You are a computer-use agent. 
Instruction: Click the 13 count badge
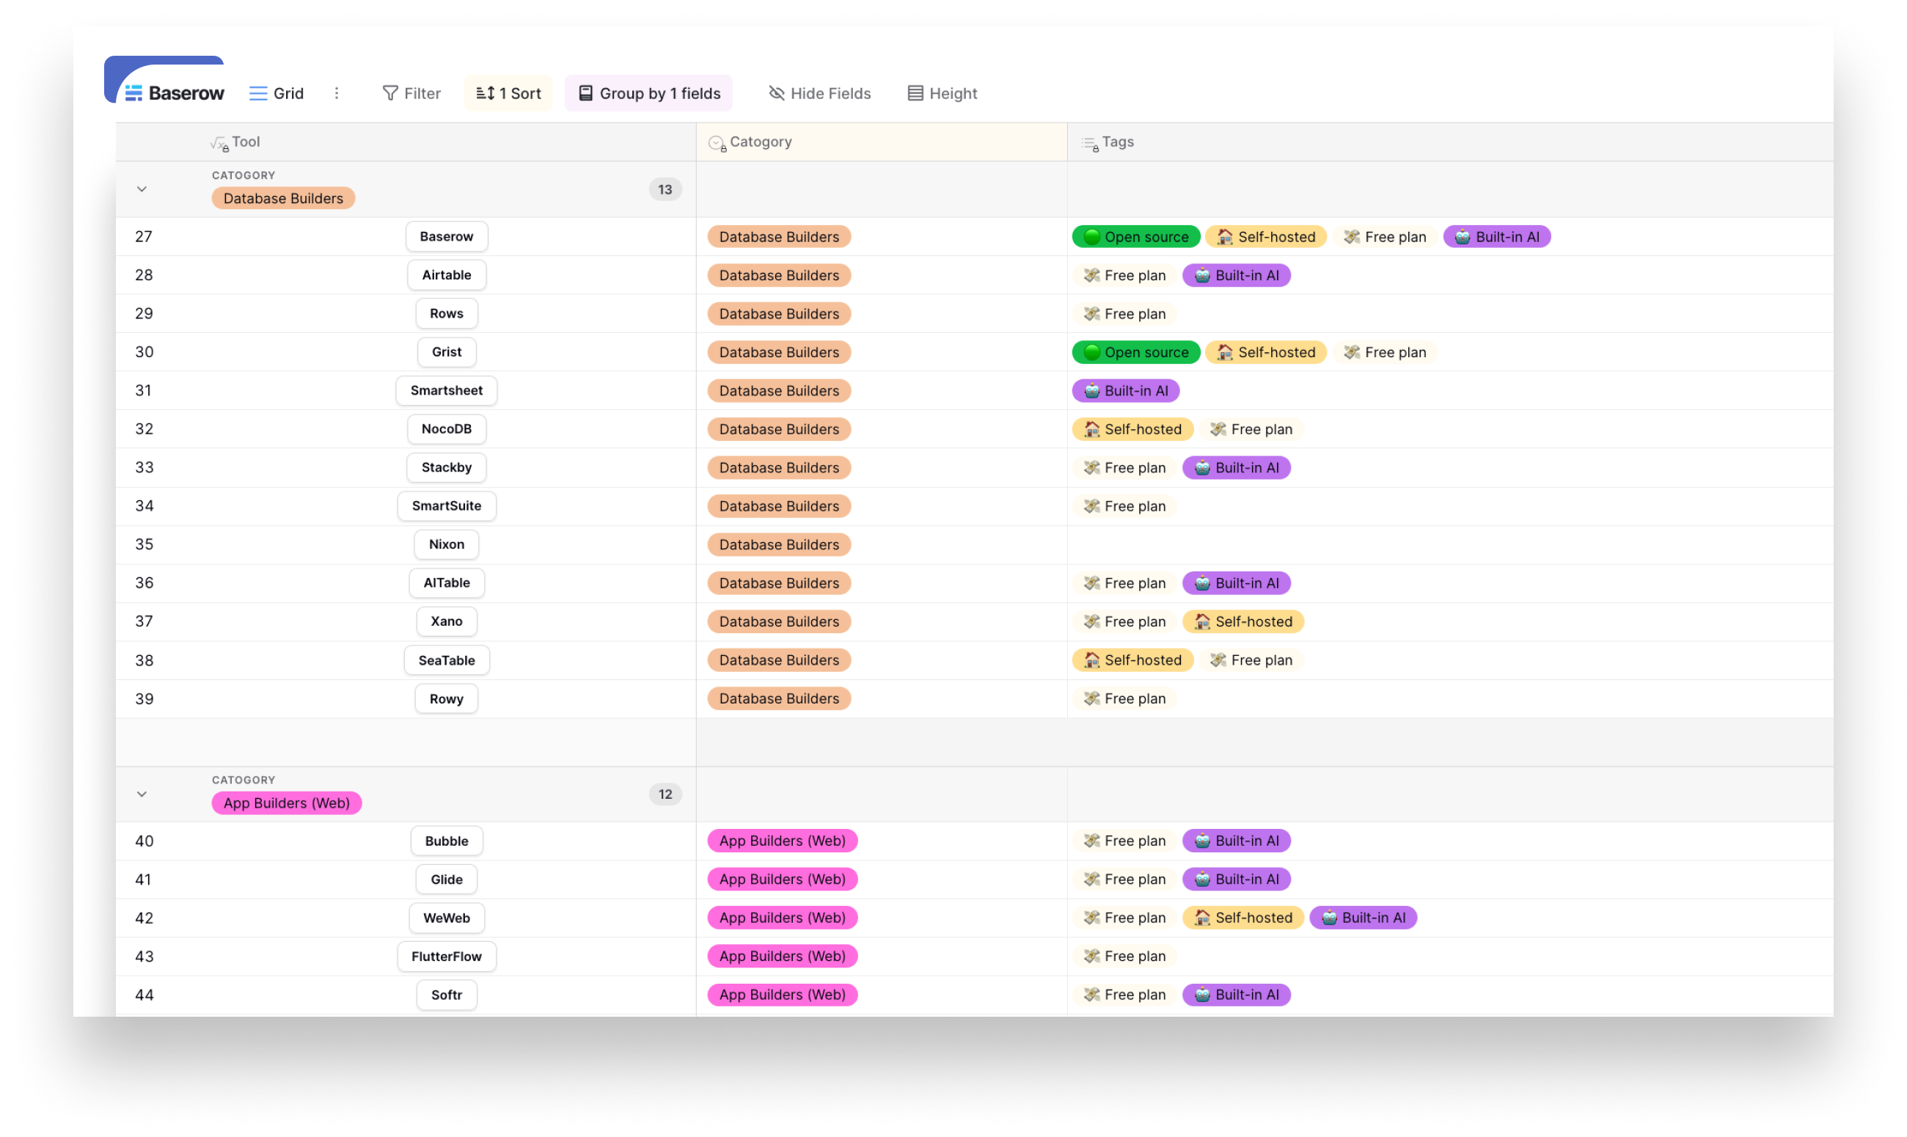(x=665, y=189)
